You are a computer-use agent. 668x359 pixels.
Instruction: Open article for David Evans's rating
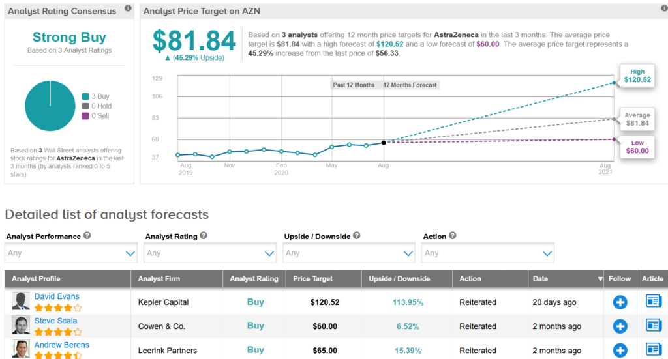[x=652, y=302]
